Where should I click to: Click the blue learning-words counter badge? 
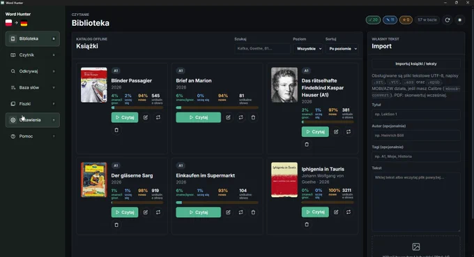[x=390, y=20]
